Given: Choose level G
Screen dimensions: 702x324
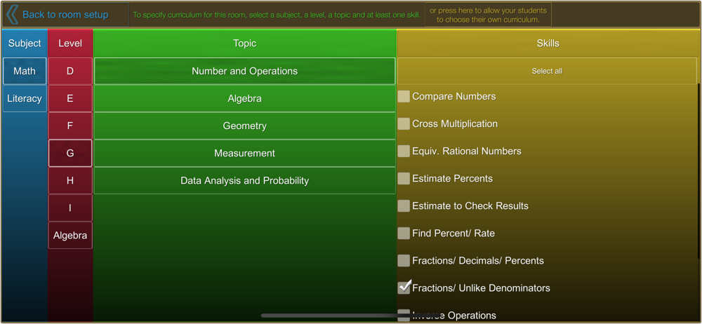Looking at the screenshot, I should tap(70, 153).
